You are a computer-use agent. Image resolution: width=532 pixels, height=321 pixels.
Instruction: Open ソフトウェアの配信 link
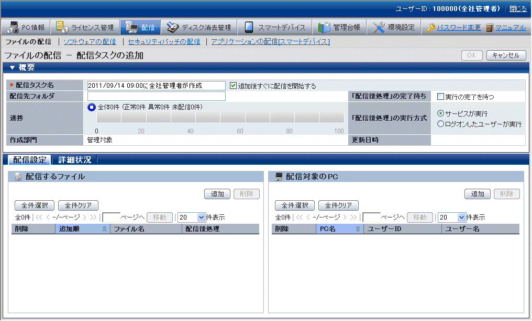(90, 42)
